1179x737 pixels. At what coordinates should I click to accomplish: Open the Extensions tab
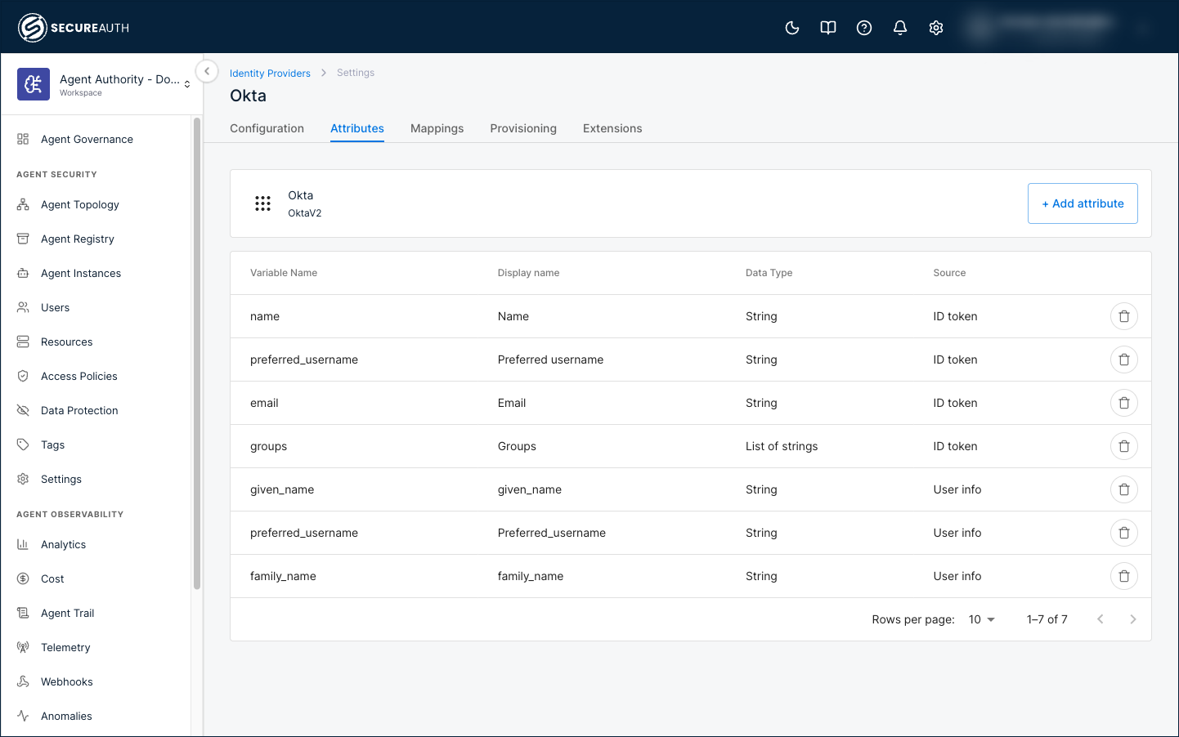tap(612, 128)
